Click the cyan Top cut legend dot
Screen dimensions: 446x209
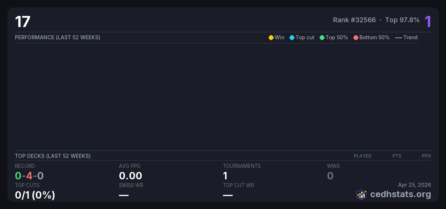coord(292,38)
